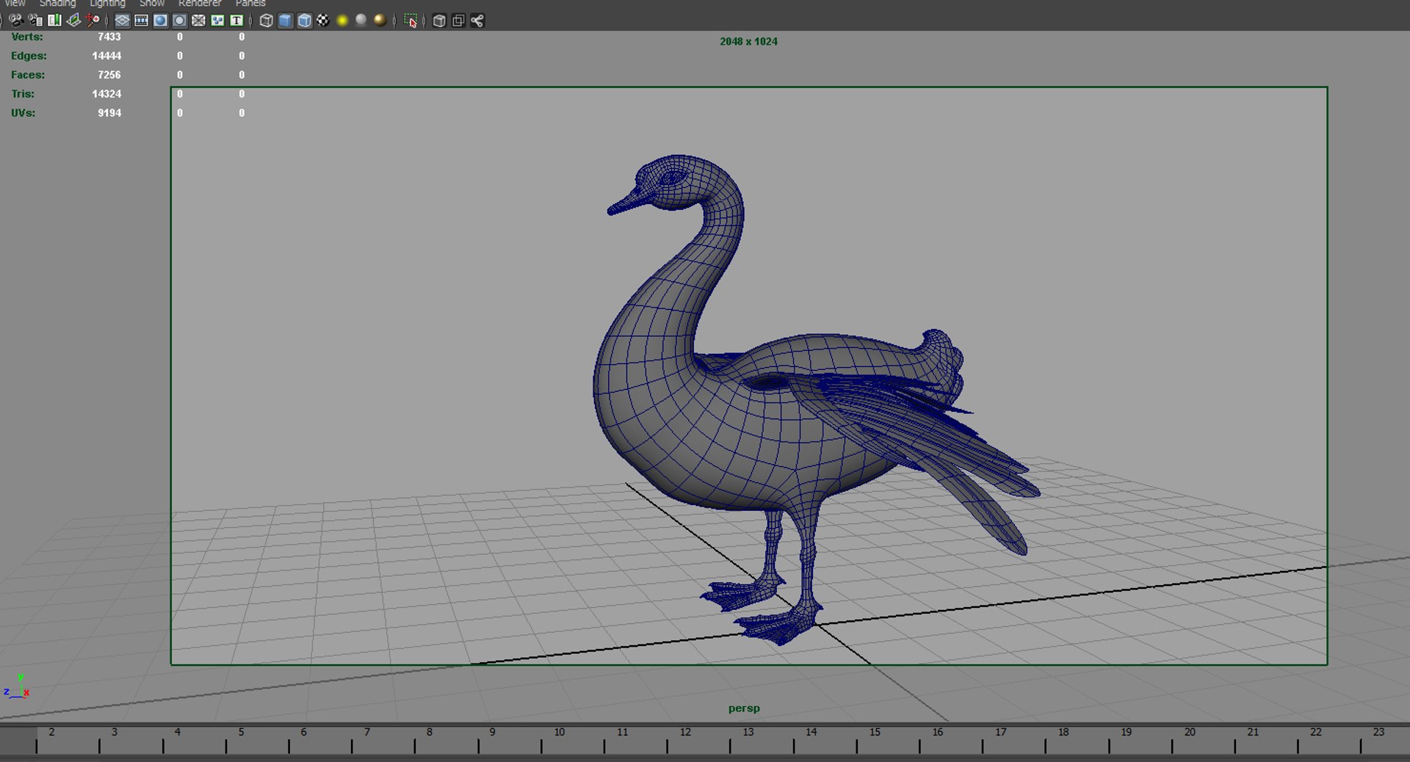Click frame 23 on the time slider
The width and height of the screenshot is (1410, 762).
coord(1378,733)
